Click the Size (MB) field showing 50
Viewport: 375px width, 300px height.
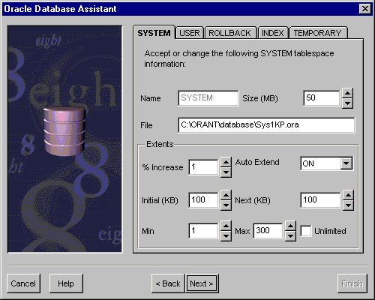coord(322,98)
